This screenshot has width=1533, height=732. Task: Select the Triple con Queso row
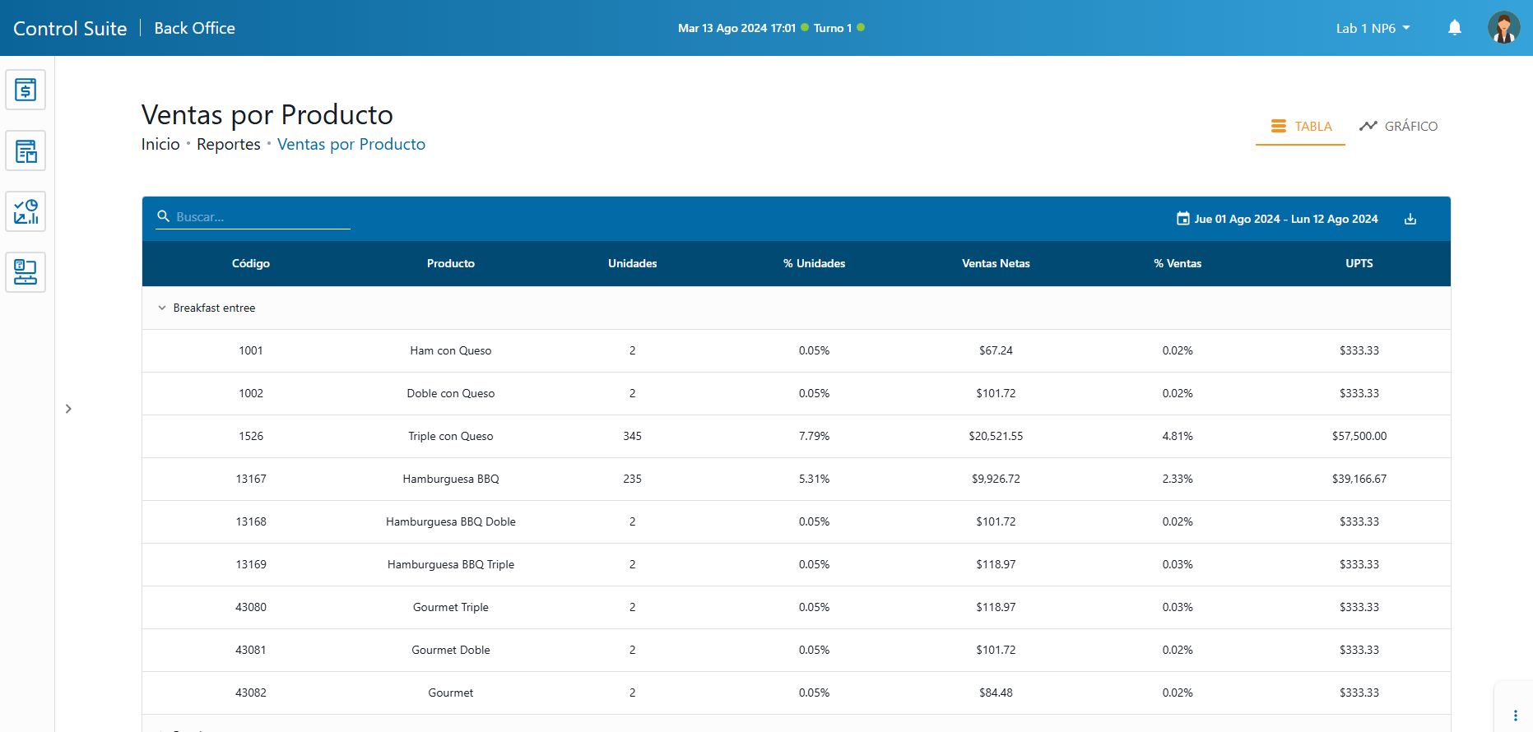[x=451, y=437]
